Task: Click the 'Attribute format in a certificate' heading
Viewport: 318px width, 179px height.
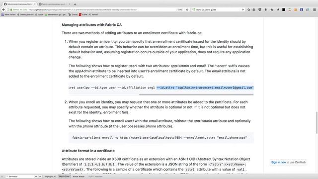Action: [x=88, y=151]
